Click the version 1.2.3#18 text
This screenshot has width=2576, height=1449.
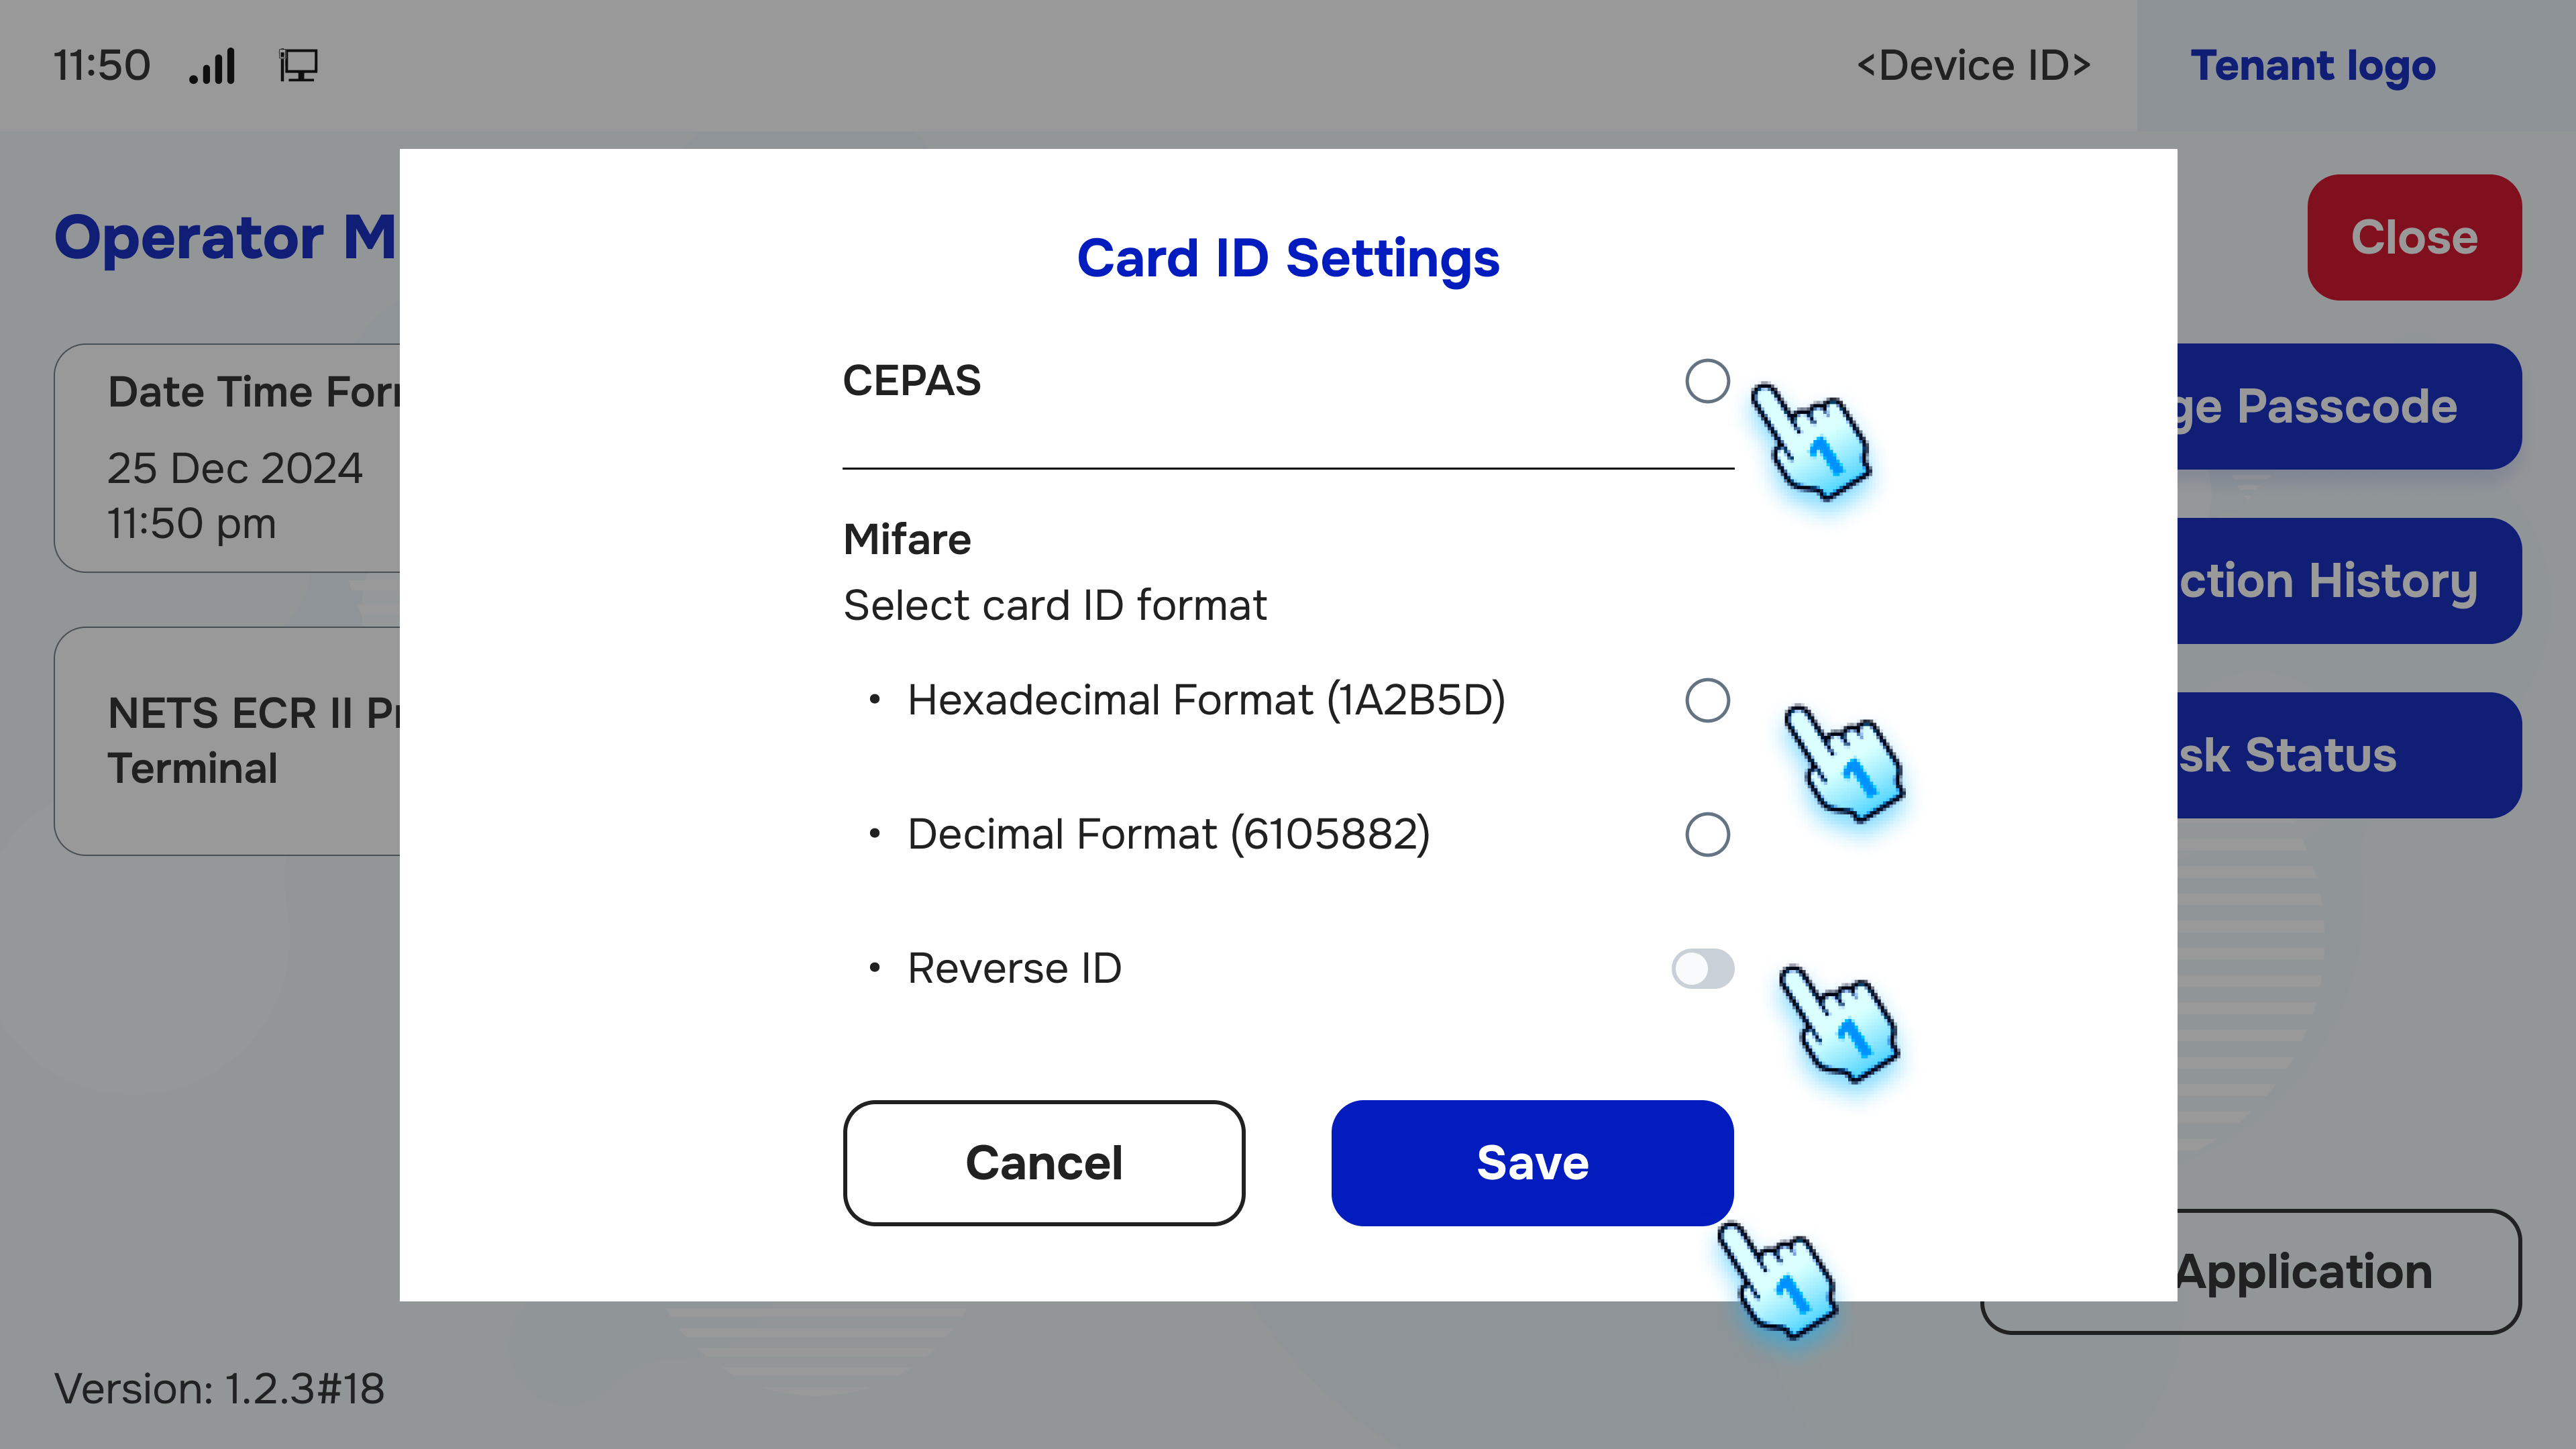tap(217, 1388)
